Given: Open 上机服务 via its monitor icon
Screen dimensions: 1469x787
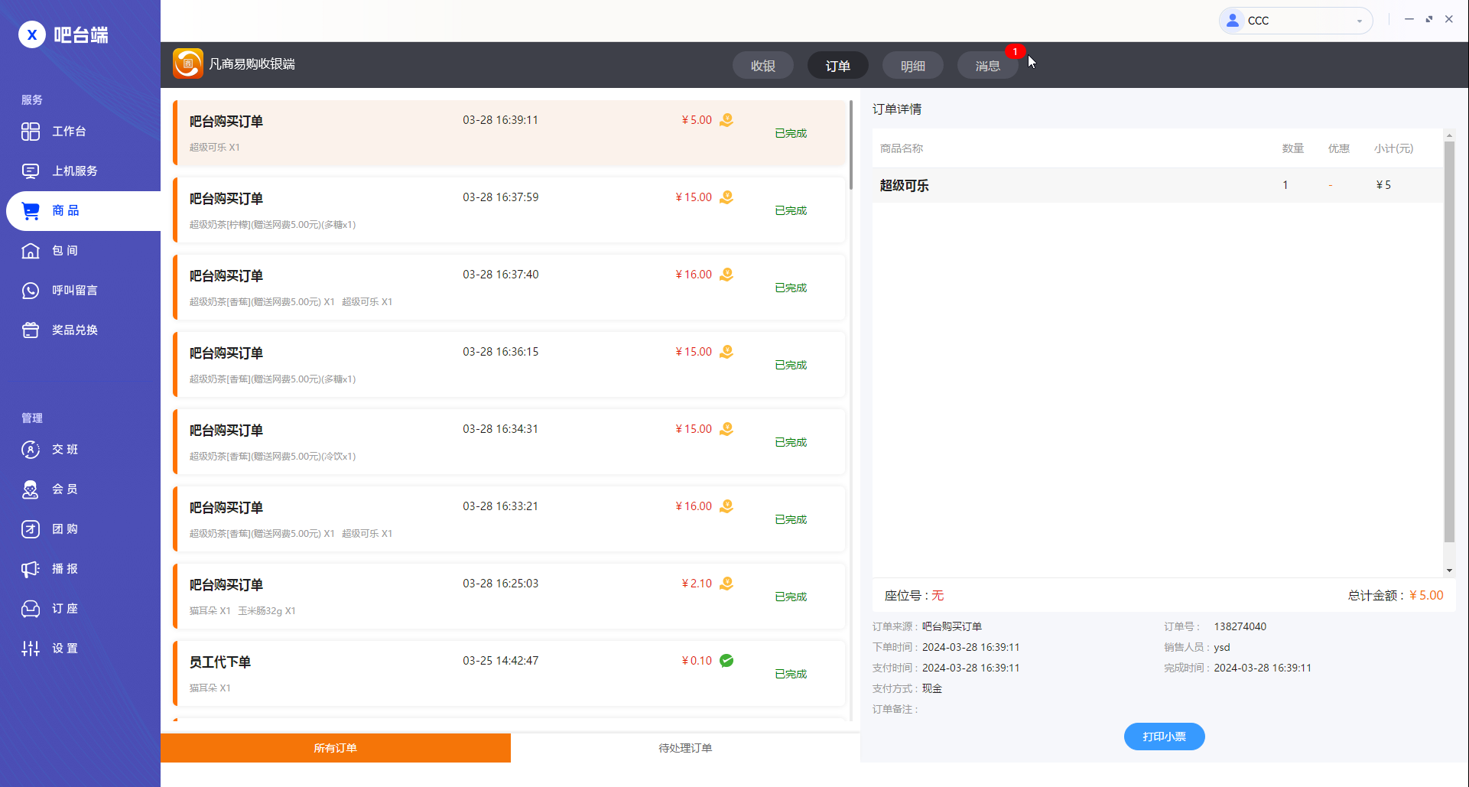Looking at the screenshot, I should click(31, 171).
